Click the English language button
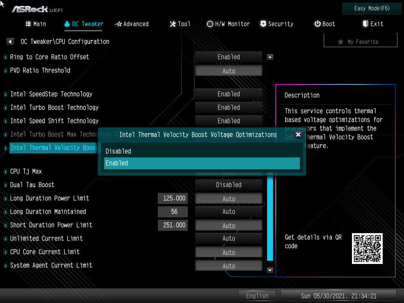This screenshot has width=404, height=303. click(x=257, y=296)
